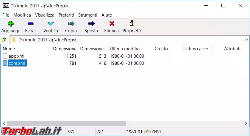Click the address path input field
250x136 pixels.
[128, 40]
